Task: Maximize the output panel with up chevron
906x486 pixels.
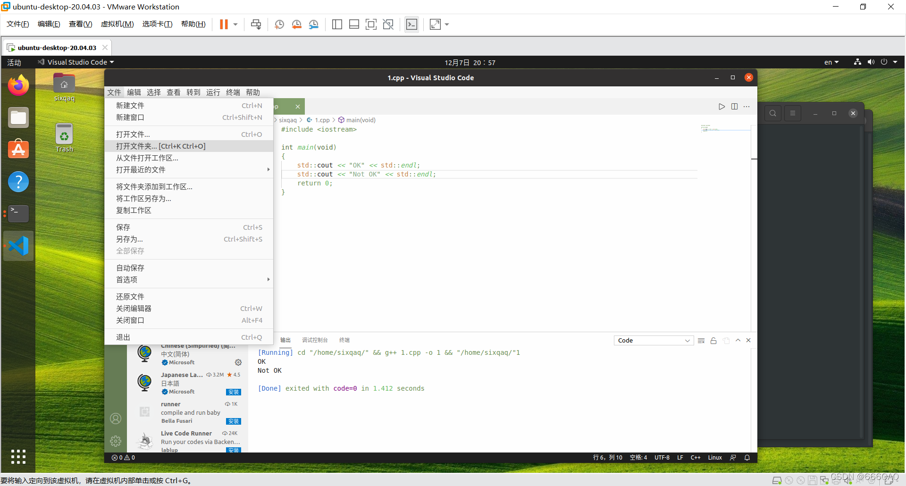Action: click(x=738, y=340)
